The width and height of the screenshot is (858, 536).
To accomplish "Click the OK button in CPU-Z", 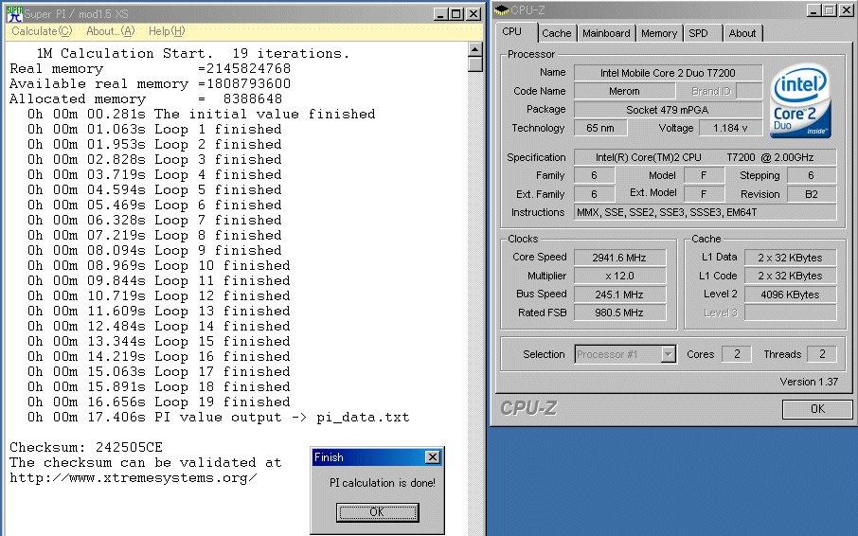I will [x=817, y=409].
